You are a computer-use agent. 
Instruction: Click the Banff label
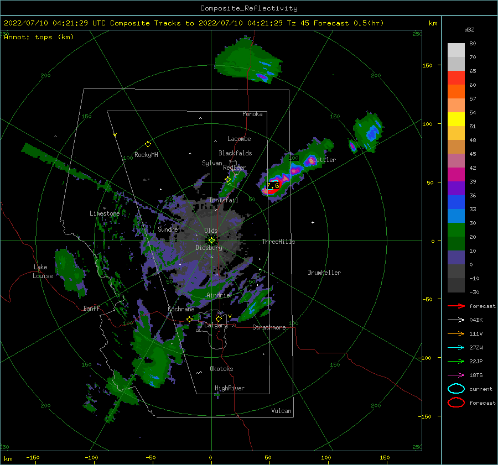[x=91, y=308]
